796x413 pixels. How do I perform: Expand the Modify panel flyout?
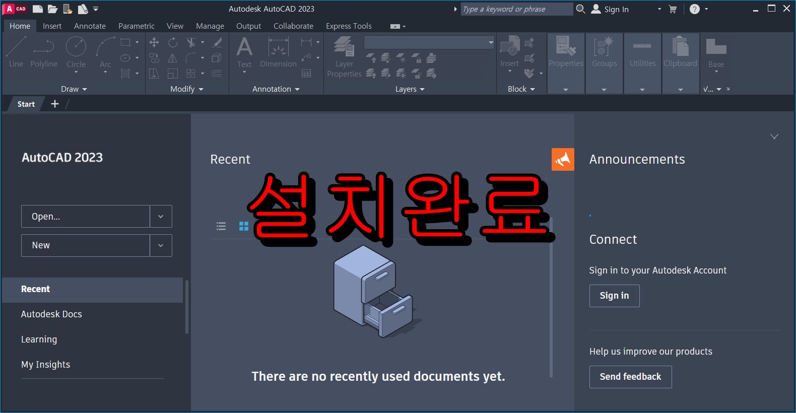coord(187,89)
